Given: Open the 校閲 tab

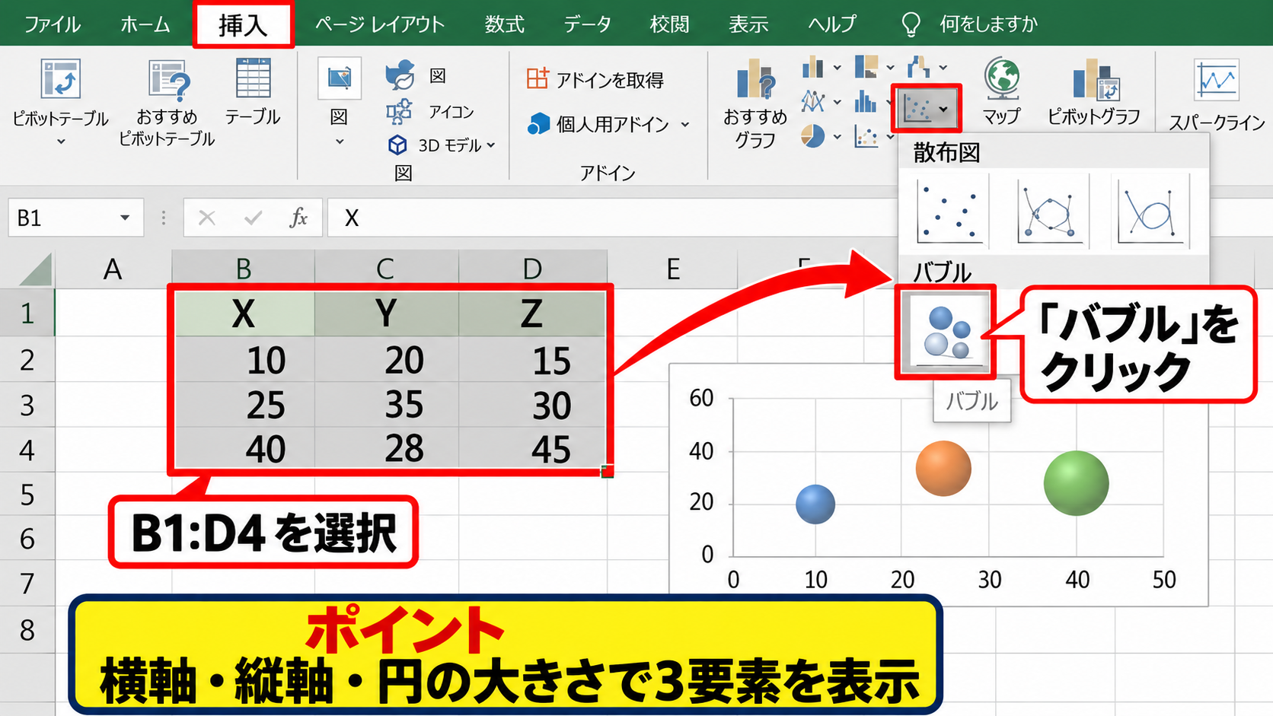Looking at the screenshot, I should point(669,24).
